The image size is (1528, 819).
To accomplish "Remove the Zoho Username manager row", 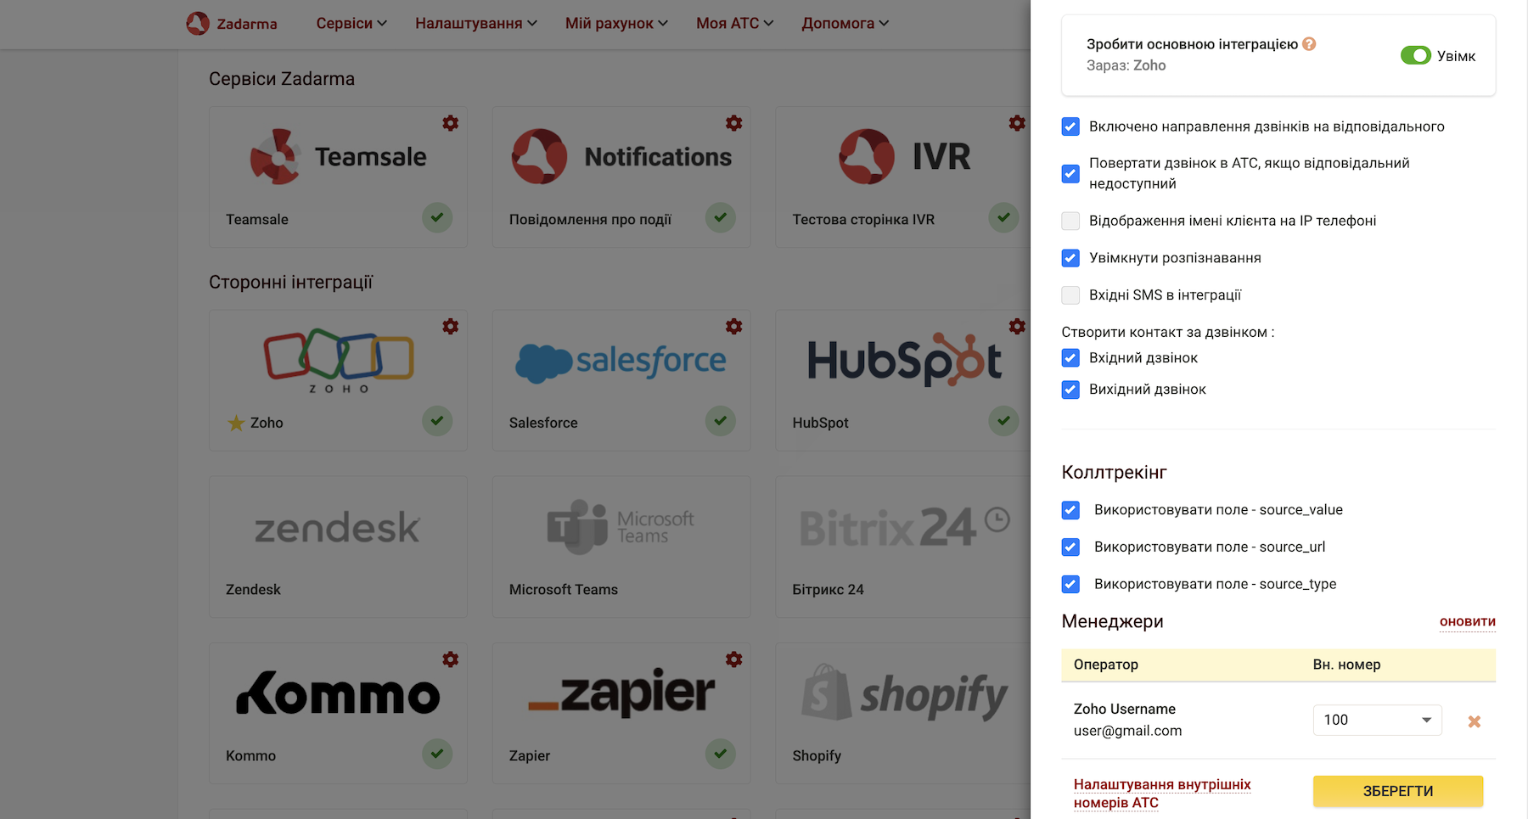I will pos(1475,721).
